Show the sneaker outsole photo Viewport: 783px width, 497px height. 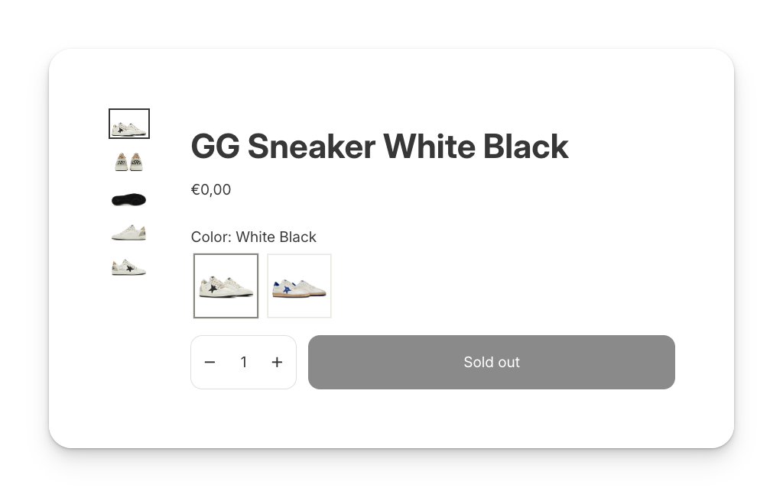point(128,199)
